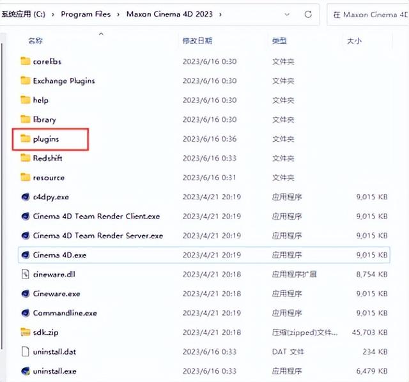Select the library folder icon
Screen dimensions: 409x382
[26, 119]
